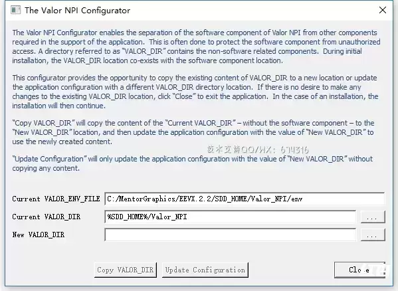Click the paragraph starting '"Update Configuration" will only'
This screenshot has width=398, height=291.
[x=193, y=163]
